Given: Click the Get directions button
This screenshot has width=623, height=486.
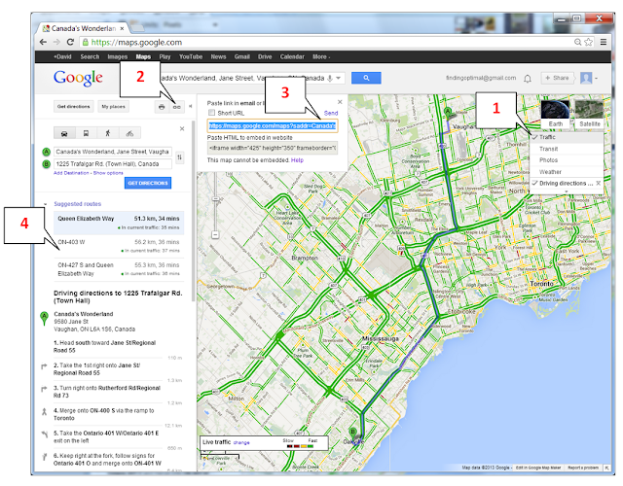Looking at the screenshot, I should (74, 106).
